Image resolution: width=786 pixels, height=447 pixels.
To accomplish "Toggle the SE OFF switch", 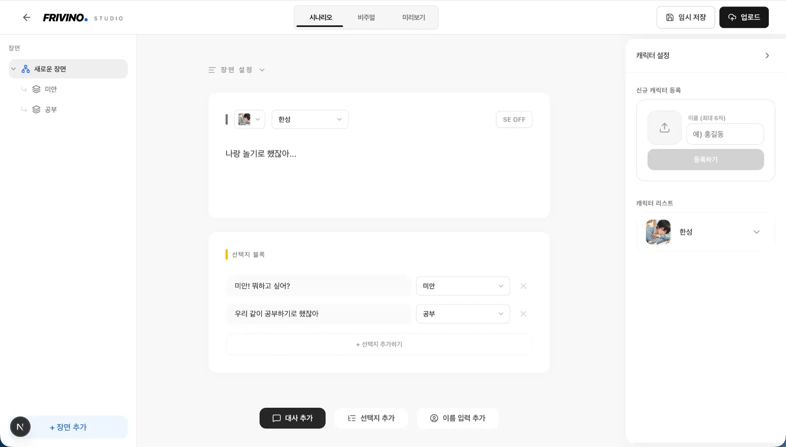I will (514, 119).
